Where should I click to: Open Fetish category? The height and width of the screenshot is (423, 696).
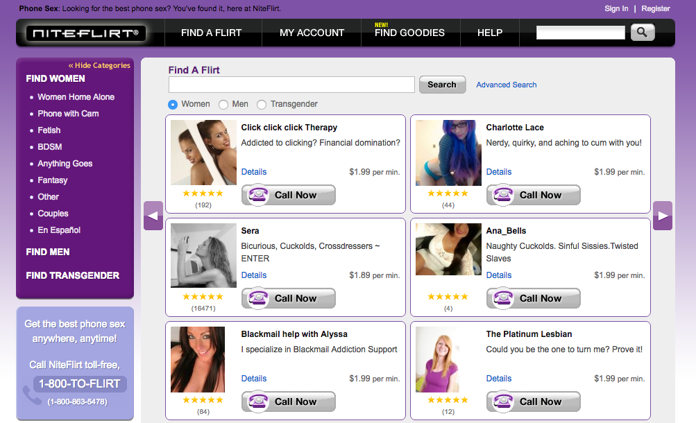(49, 130)
